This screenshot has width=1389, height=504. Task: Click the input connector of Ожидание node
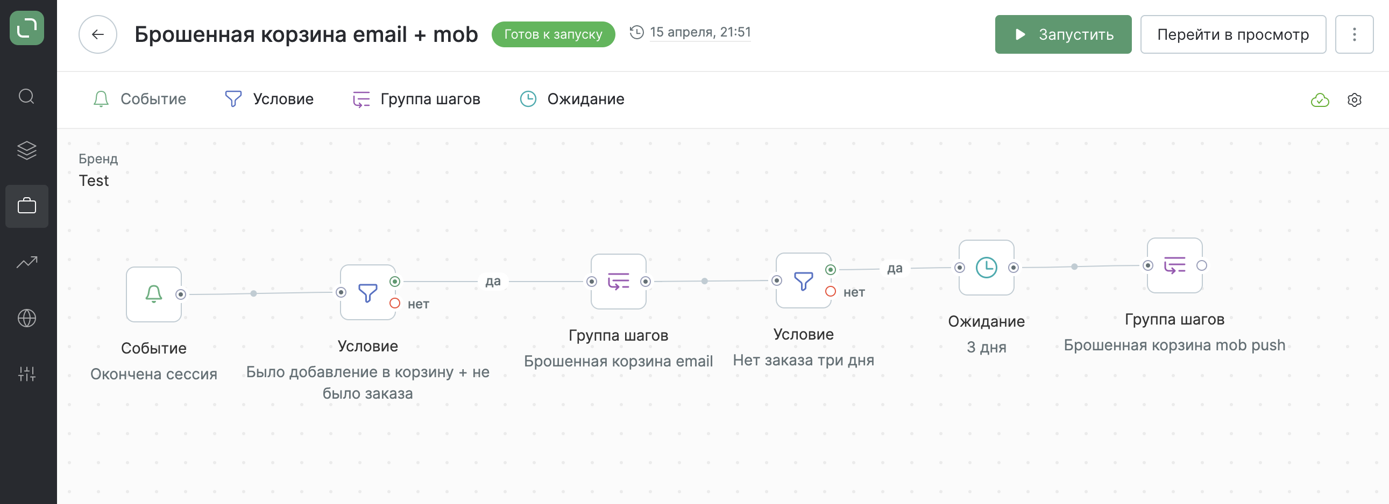959,268
